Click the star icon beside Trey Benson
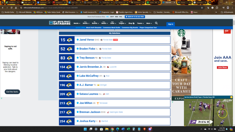This screenshot has height=132, width=235. (x=78, y=58)
